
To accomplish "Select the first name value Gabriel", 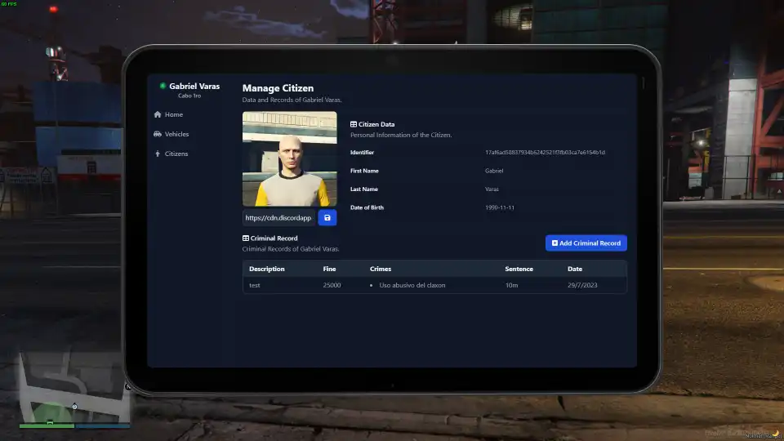I will coord(494,171).
